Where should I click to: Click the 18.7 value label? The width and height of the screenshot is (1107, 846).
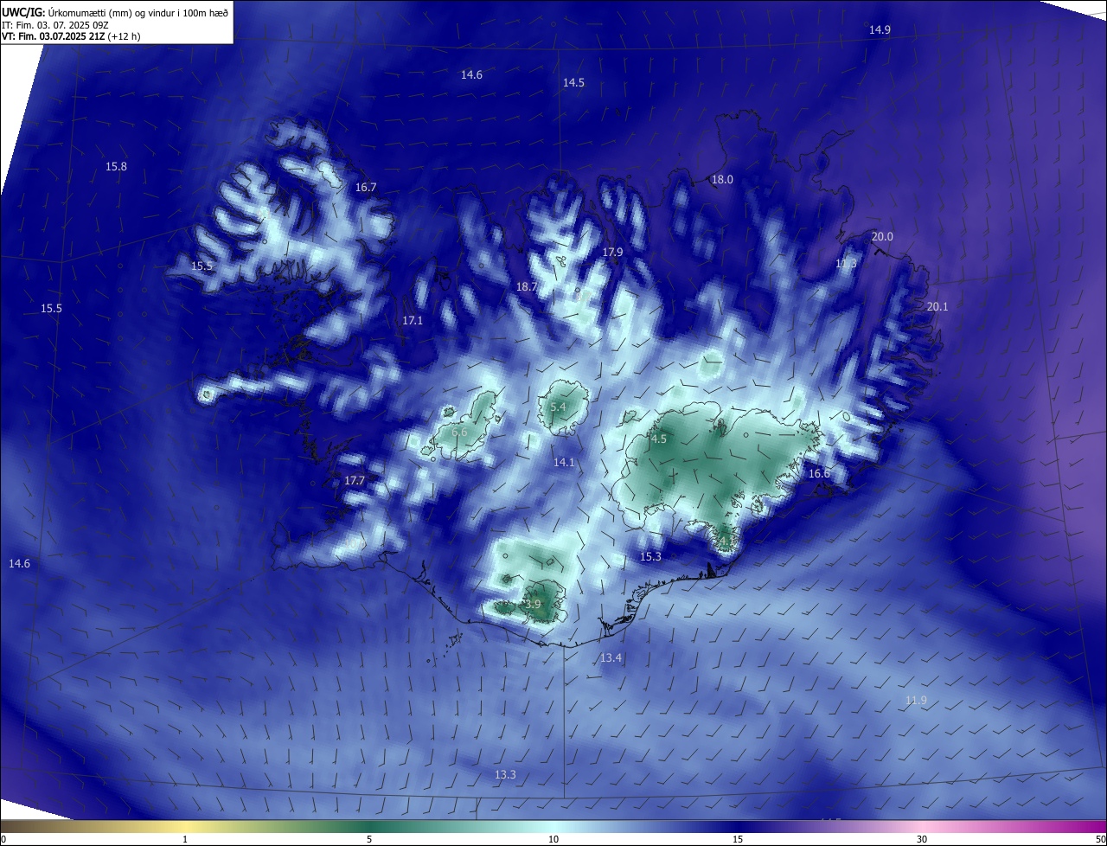[x=527, y=287]
